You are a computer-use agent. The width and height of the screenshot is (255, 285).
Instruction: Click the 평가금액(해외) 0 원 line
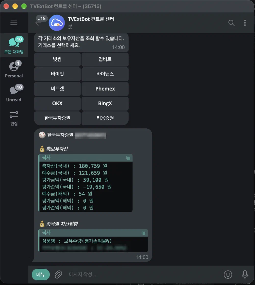(x=68, y=201)
